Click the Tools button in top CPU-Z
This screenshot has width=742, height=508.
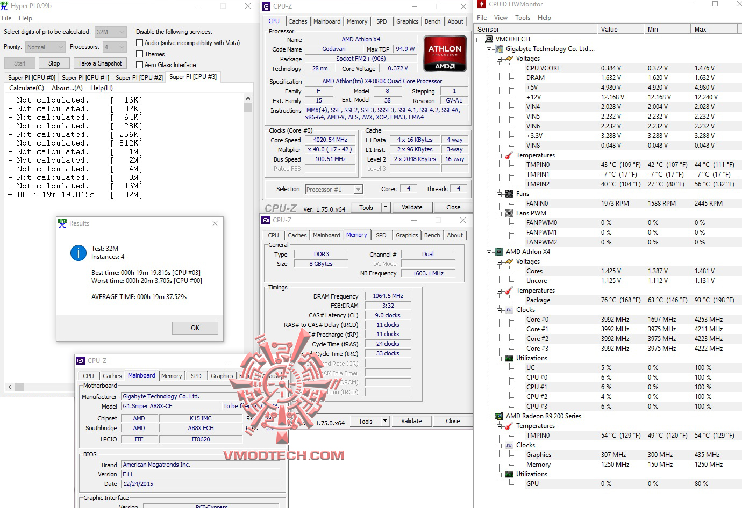[366, 207]
